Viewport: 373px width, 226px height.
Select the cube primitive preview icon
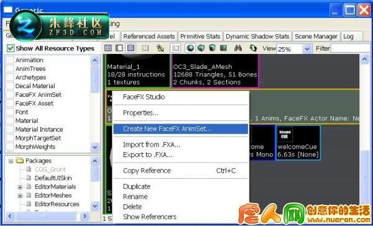click(201, 48)
